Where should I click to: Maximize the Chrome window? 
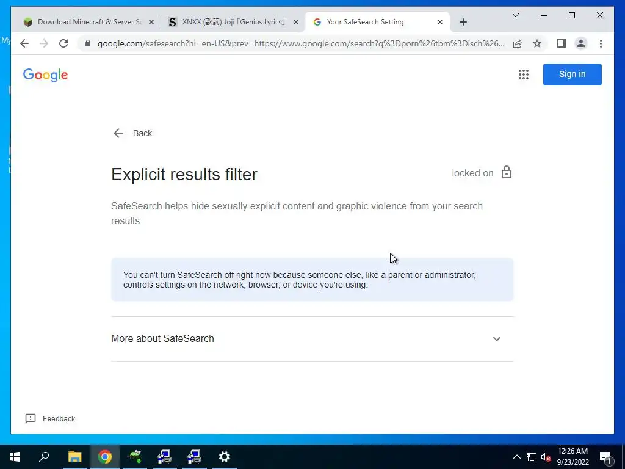point(571,15)
